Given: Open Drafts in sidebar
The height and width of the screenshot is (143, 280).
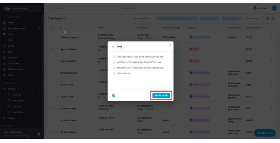Looking at the screenshot, I should 11,46.
